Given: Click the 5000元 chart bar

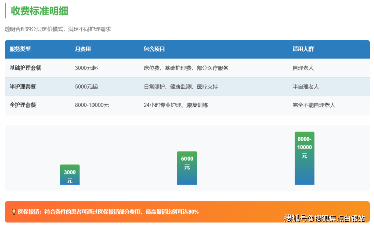Looking at the screenshot, I should coord(187,168).
